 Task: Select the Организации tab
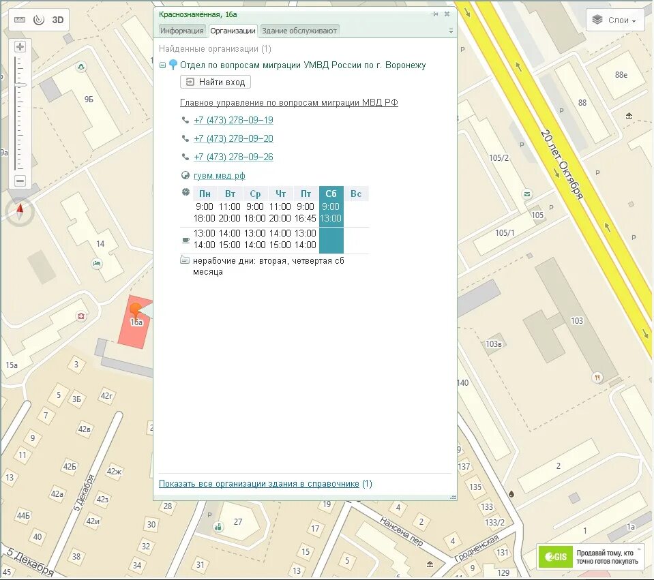click(233, 31)
